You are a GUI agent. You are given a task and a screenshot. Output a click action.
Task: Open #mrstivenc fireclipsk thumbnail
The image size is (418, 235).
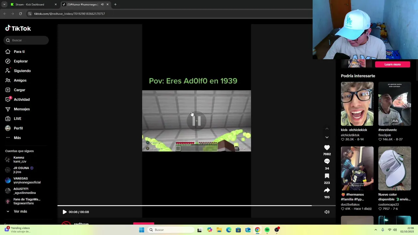click(394, 104)
